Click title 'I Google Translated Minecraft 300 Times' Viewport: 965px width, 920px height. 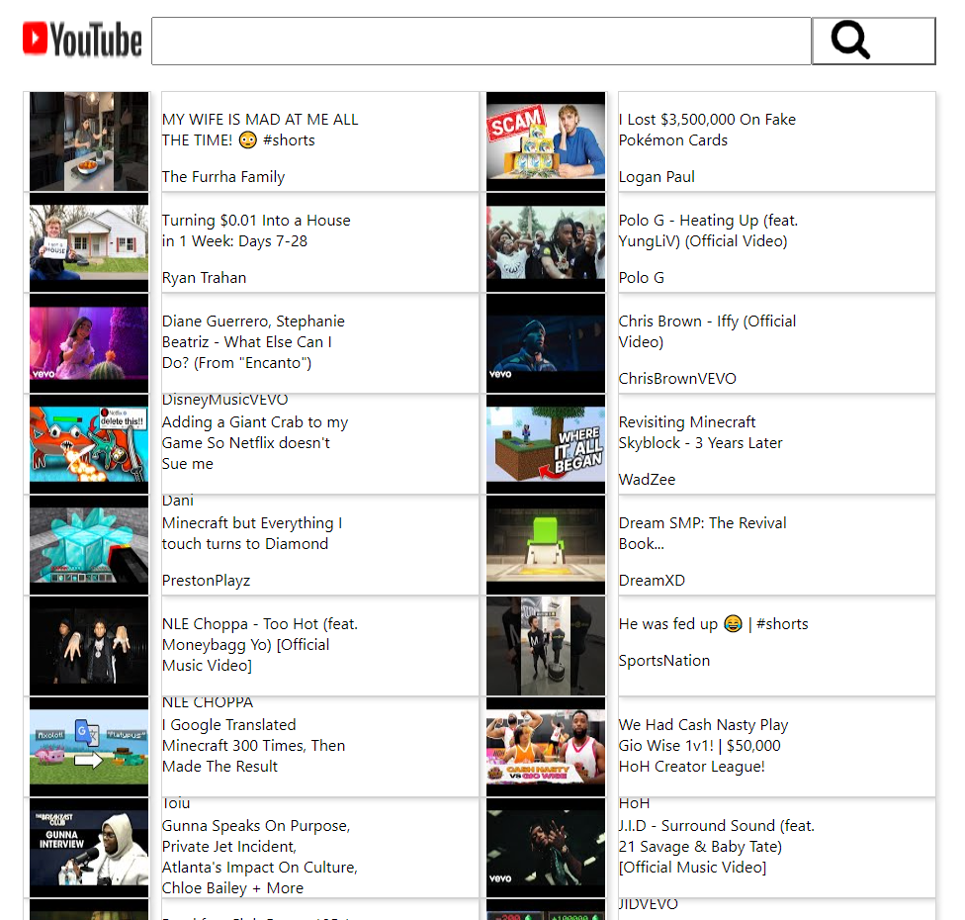click(x=253, y=746)
